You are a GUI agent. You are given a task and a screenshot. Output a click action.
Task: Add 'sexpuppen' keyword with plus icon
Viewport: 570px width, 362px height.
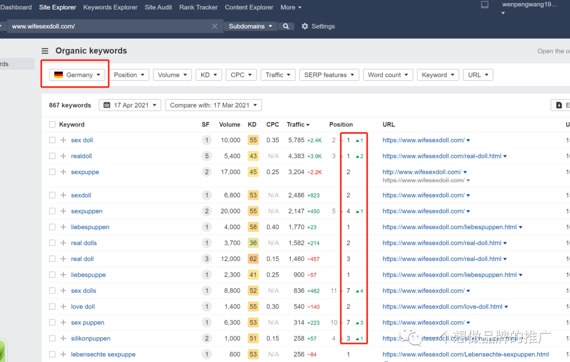coord(63,211)
